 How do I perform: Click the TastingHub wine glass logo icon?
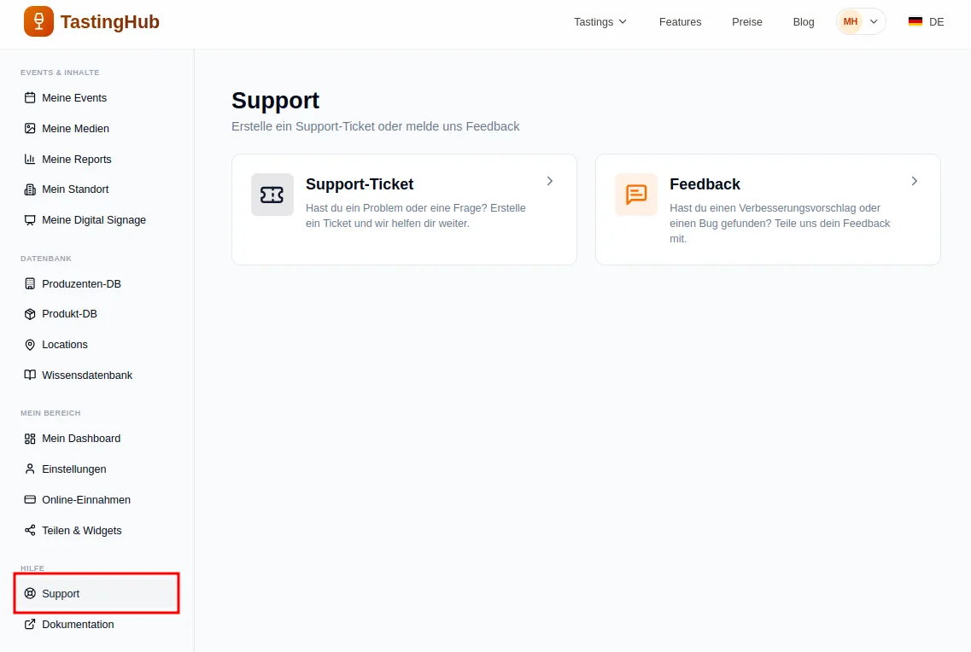[x=38, y=22]
